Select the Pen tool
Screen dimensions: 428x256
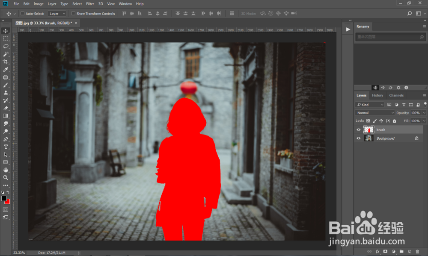point(6,139)
